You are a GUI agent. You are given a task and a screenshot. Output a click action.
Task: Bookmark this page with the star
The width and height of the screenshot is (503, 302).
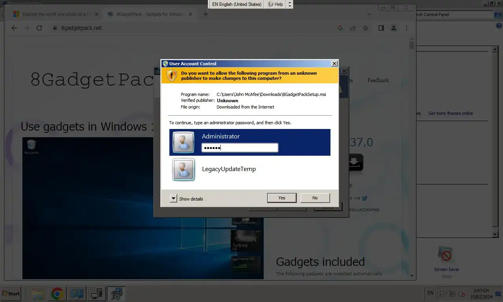coord(365,28)
